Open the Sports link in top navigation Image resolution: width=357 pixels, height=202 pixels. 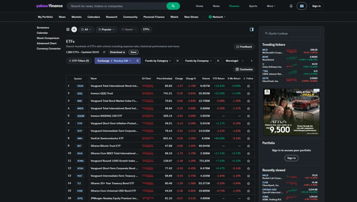pos(253,6)
